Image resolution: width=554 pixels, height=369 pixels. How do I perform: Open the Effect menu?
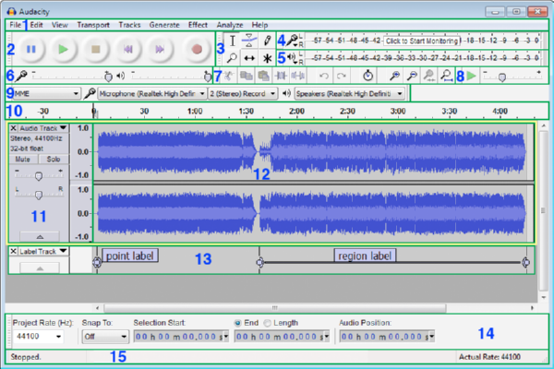tap(198, 25)
